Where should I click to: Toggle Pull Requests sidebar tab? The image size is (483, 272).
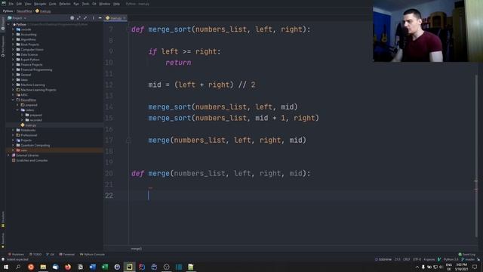click(3, 47)
